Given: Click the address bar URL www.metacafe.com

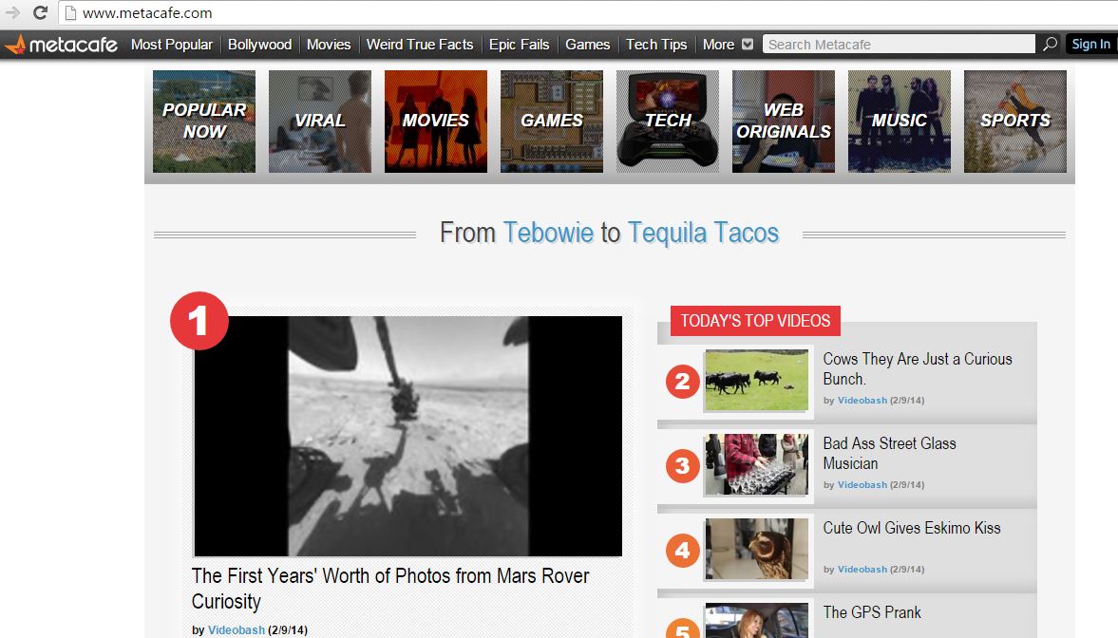Looking at the screenshot, I should point(147,13).
